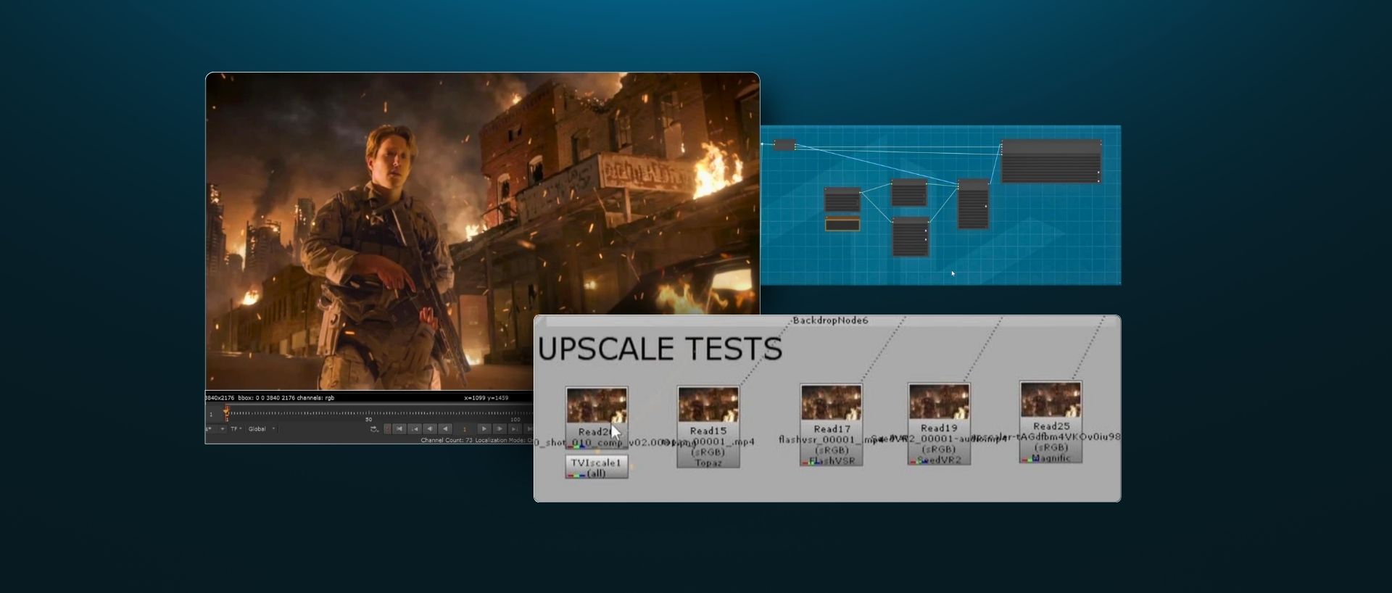1392x593 pixels.
Task: Click the Channel Count: 73 status text
Action: (447, 440)
